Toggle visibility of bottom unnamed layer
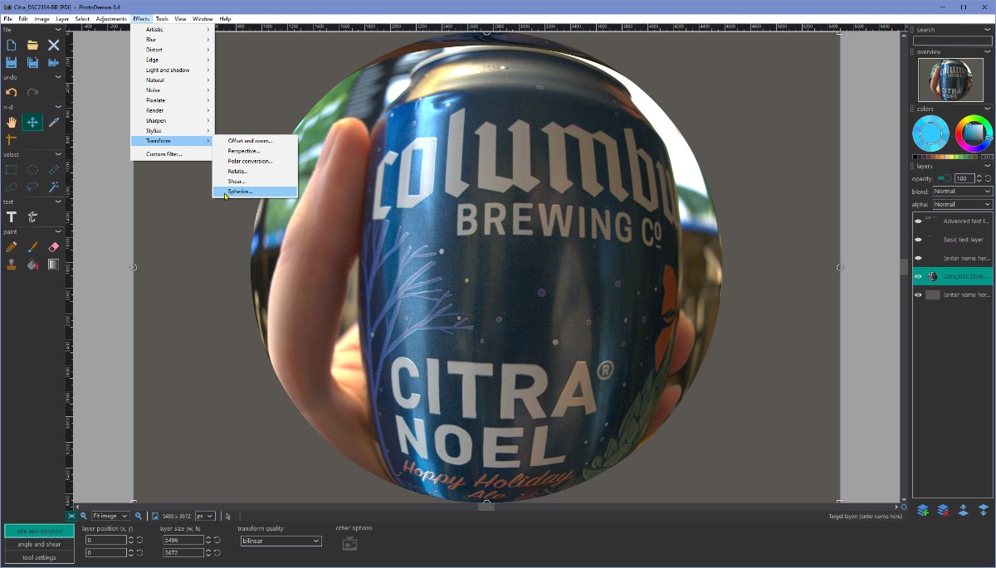The image size is (996, 568). pos(918,294)
